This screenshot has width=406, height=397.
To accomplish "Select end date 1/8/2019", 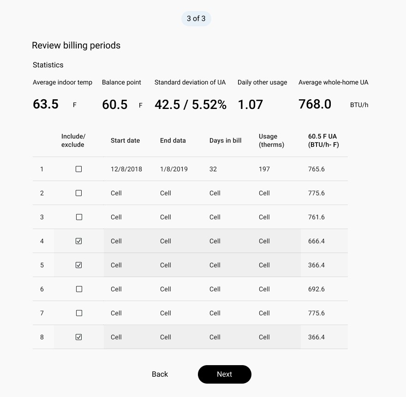I will coord(174,169).
